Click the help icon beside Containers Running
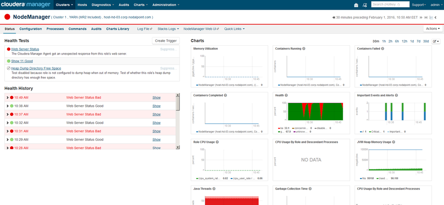444x205 pixels. click(x=304, y=48)
